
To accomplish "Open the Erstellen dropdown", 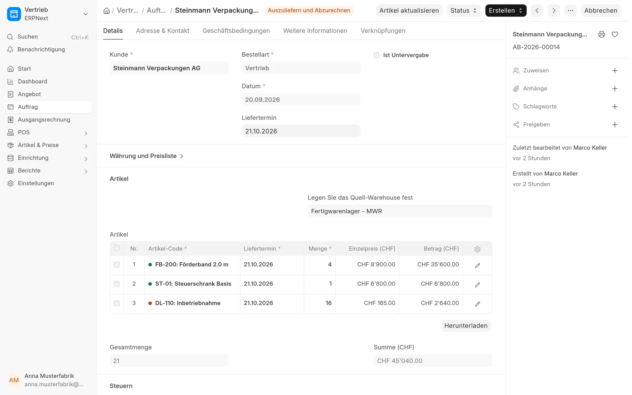I will [x=506, y=11].
